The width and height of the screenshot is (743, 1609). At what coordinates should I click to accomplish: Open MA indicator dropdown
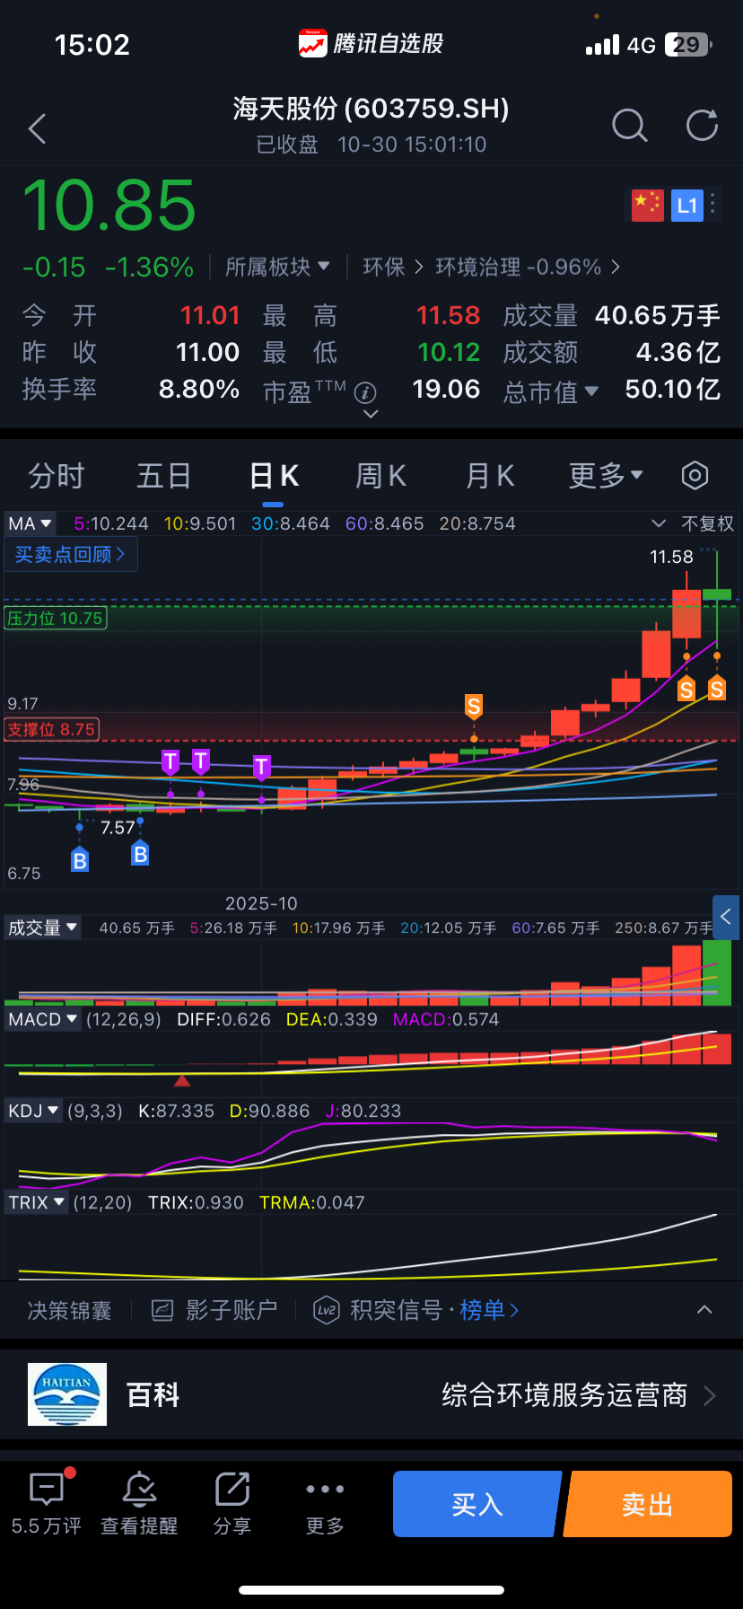30,523
